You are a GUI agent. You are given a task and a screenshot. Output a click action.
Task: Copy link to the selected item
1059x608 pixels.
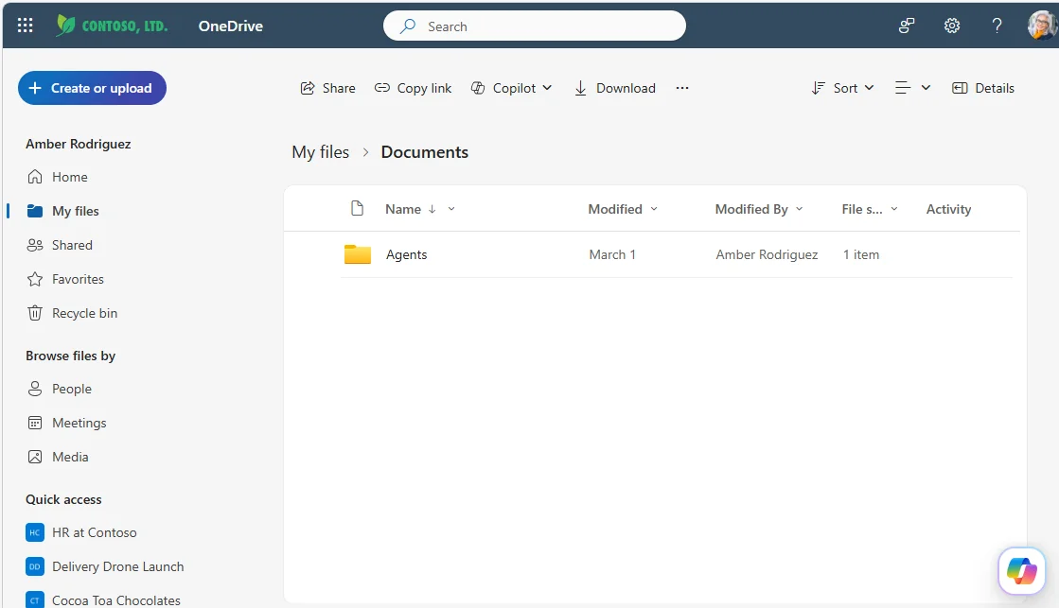[x=413, y=88]
